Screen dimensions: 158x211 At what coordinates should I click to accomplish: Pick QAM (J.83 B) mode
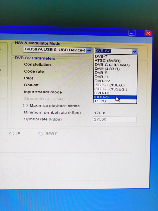[116, 69]
